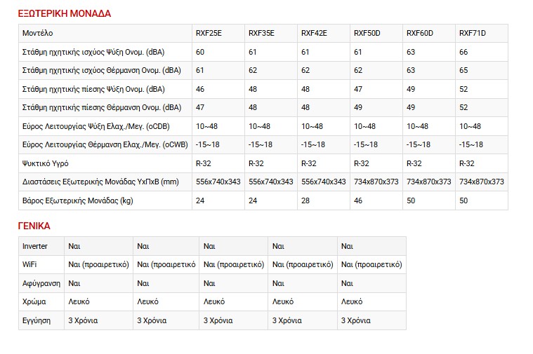Image resolution: width=533 pixels, height=354 pixels.
Task: Select the RXF42E model column header
Action: click(314, 33)
